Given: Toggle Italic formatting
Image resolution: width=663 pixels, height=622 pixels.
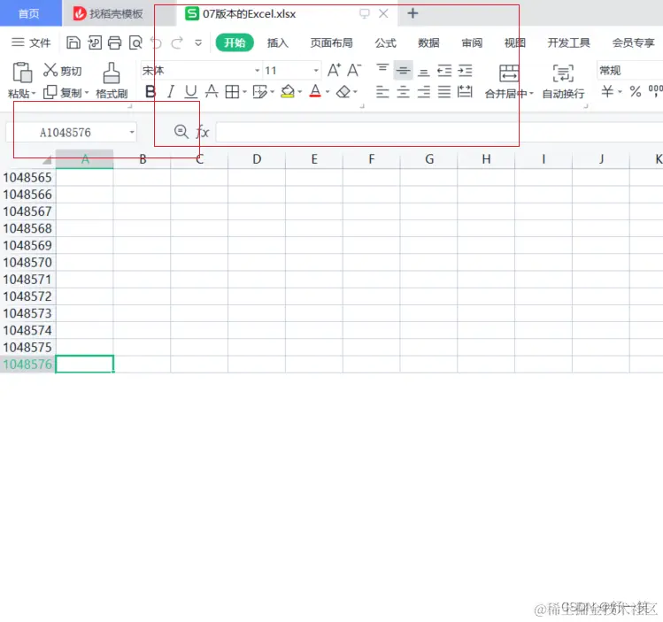Looking at the screenshot, I should tap(171, 91).
